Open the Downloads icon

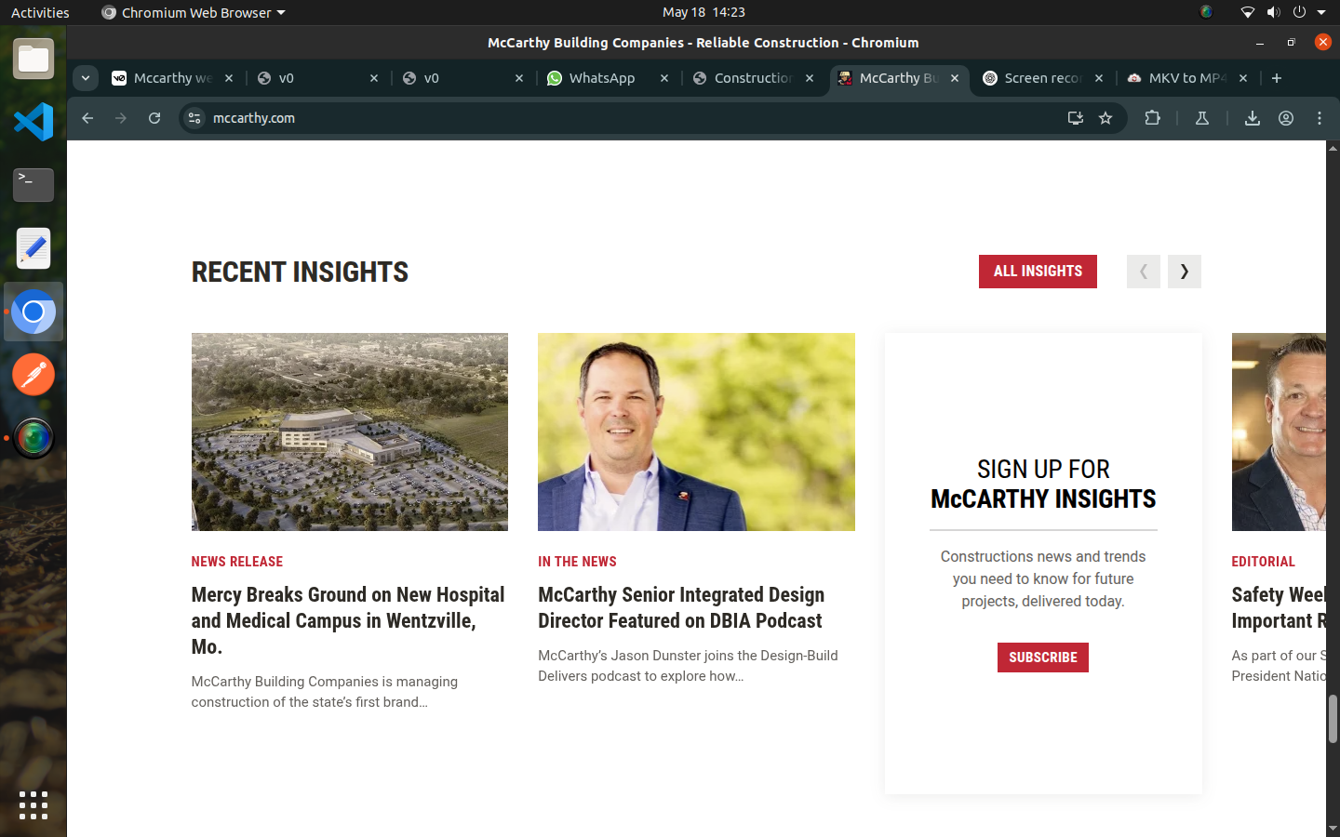coord(1253,118)
